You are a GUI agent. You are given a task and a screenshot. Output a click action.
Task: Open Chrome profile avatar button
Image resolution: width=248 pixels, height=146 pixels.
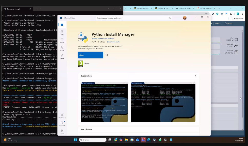(238, 14)
